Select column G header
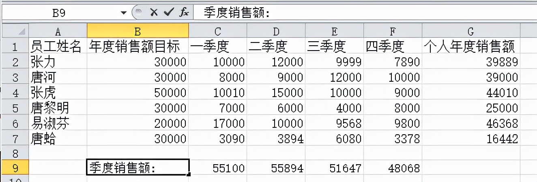The height and width of the screenshot is (182, 537). click(x=471, y=31)
